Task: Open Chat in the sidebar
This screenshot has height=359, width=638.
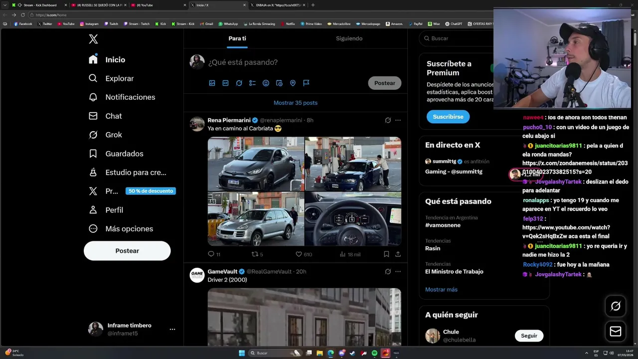Action: point(105,116)
